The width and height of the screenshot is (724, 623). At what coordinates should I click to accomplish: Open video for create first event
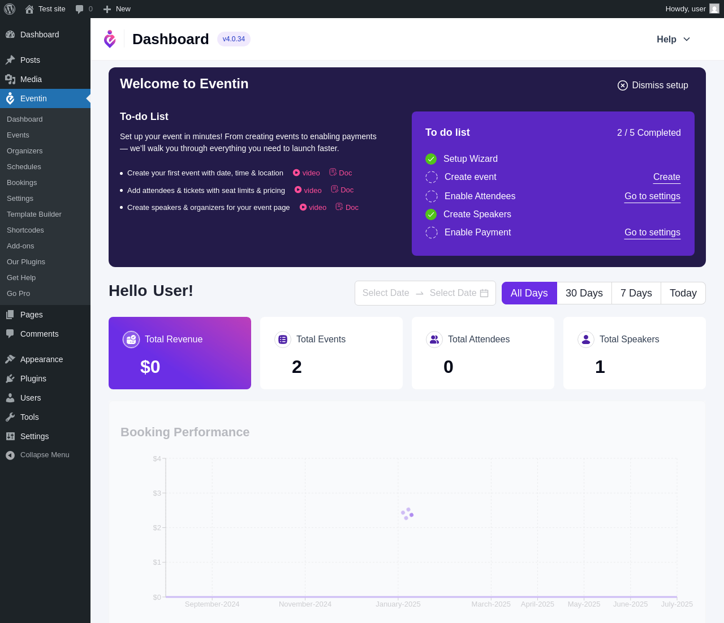[307, 173]
